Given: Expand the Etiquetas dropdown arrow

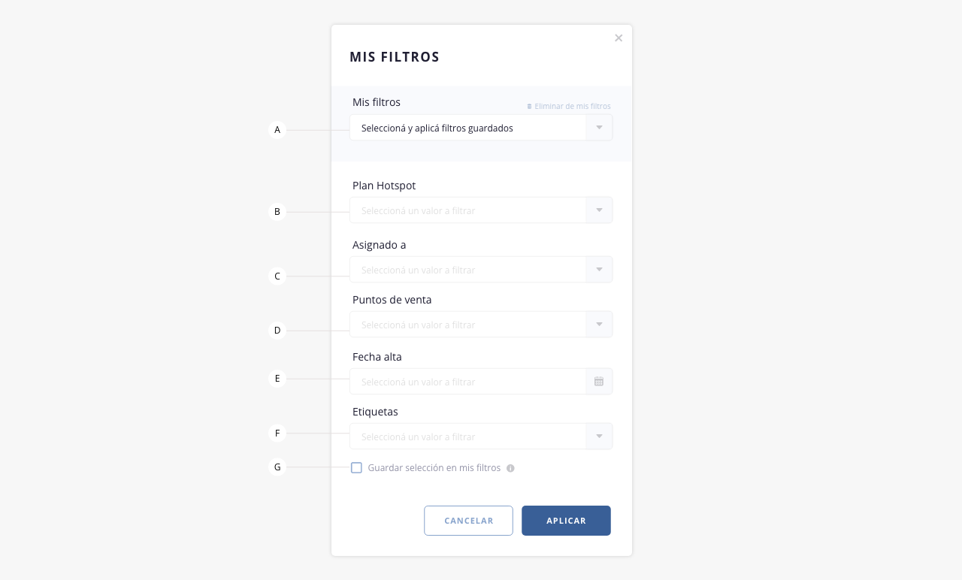Looking at the screenshot, I should coord(599,437).
